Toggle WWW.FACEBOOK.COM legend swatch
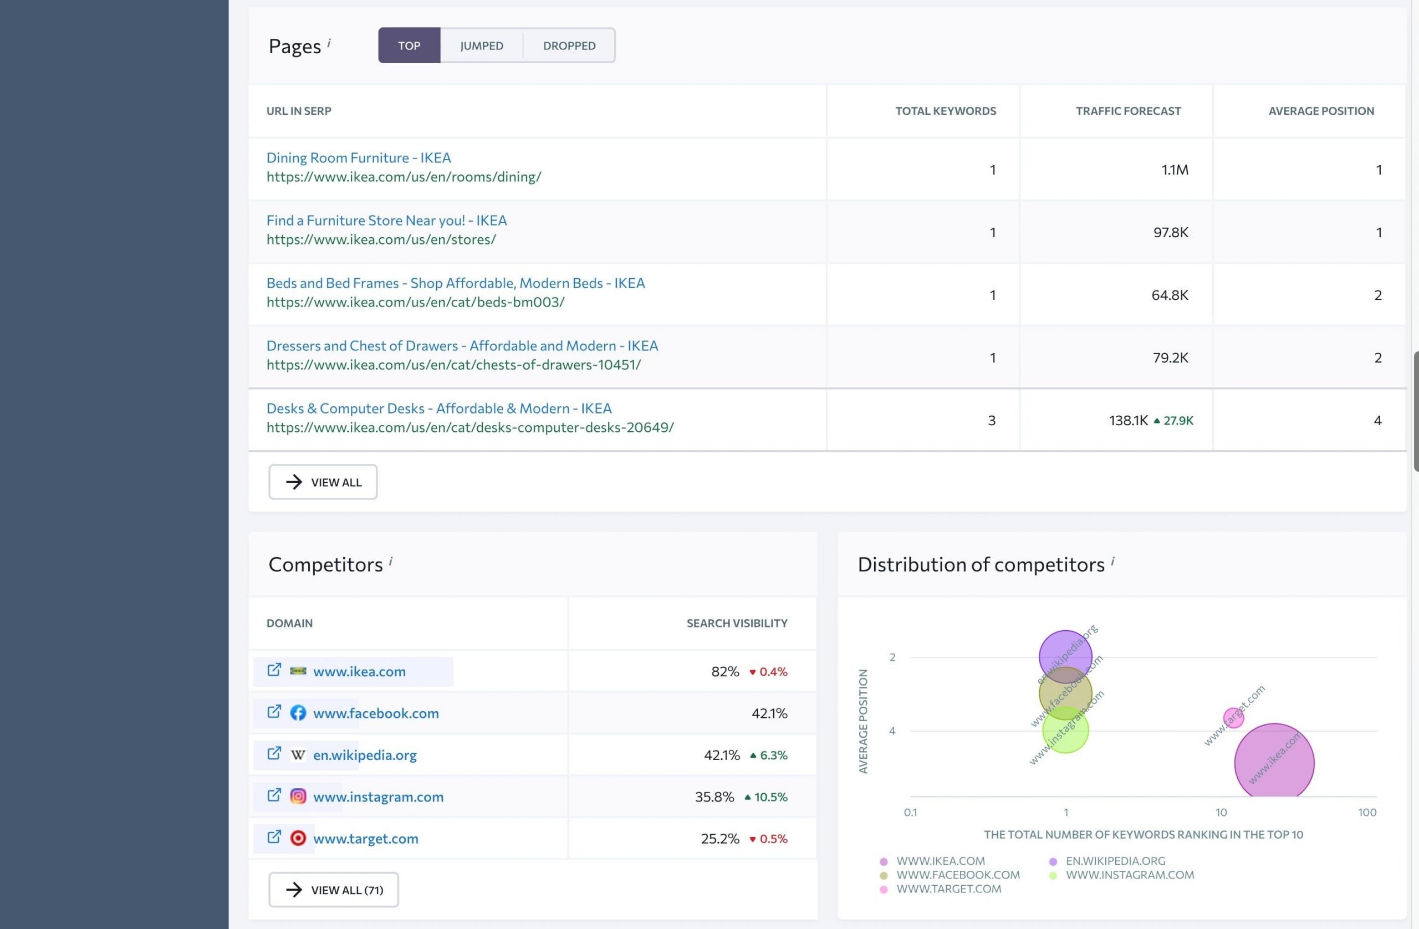The width and height of the screenshot is (1419, 929). 884,875
